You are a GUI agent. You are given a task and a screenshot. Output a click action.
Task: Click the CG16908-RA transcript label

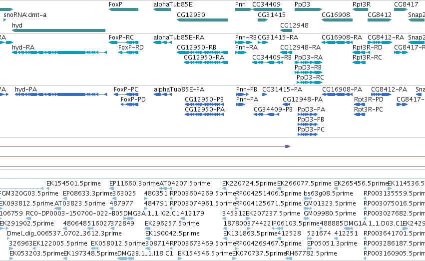pos(342,37)
